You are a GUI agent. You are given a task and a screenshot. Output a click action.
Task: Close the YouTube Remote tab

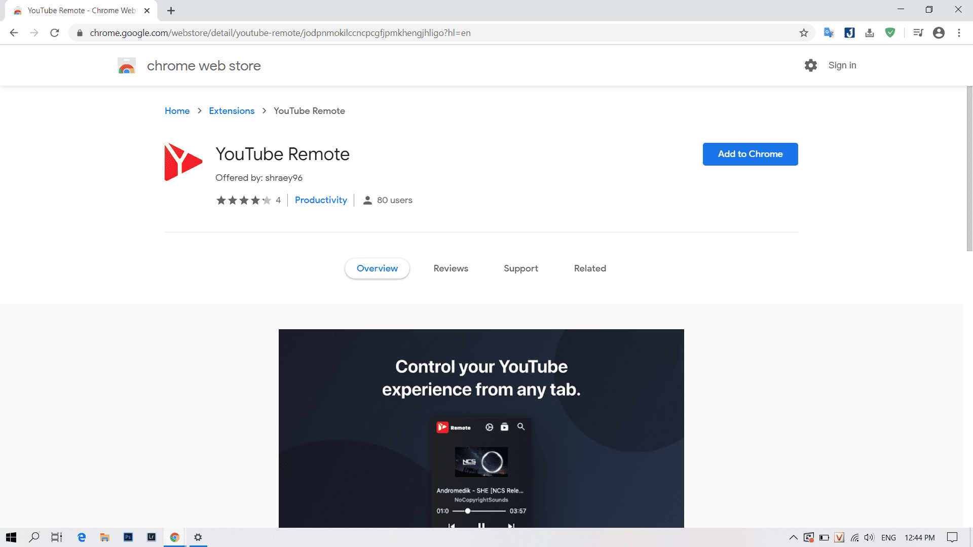147,11
